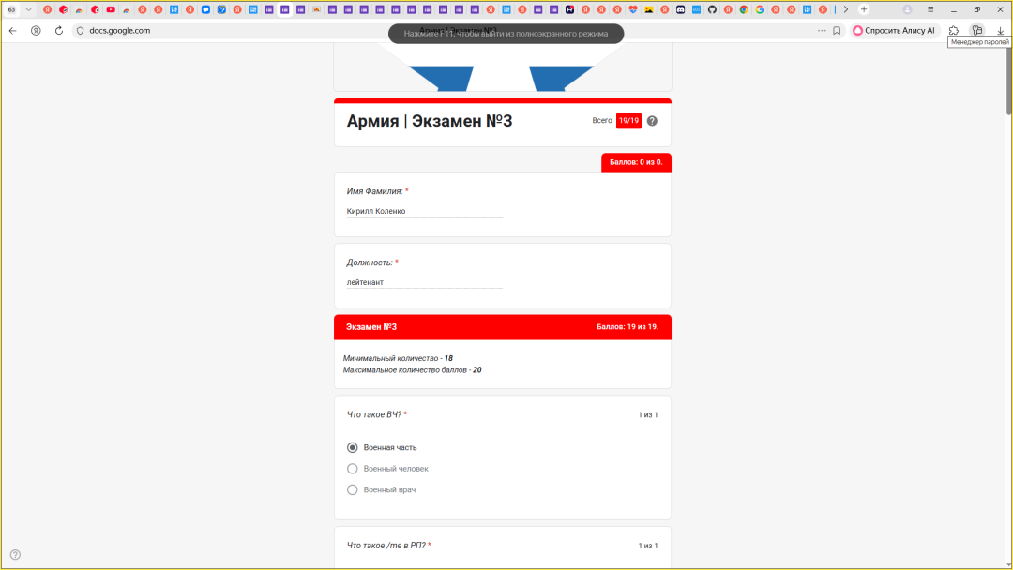The image size is (1013, 570).
Task: Choose the "Военный врач" radio option
Action: point(353,490)
